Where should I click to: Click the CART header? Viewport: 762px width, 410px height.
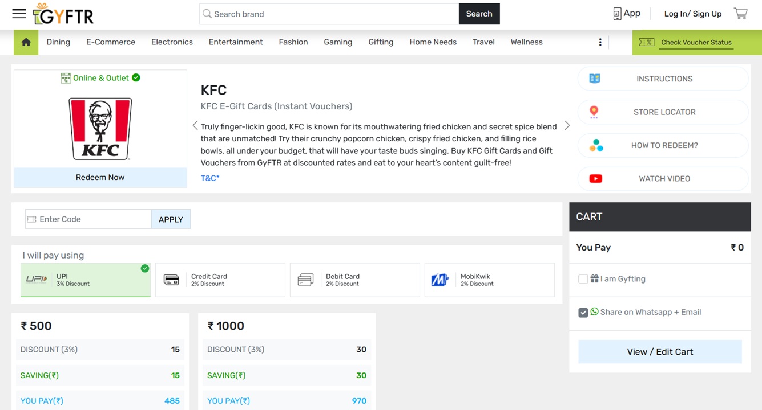(660, 216)
